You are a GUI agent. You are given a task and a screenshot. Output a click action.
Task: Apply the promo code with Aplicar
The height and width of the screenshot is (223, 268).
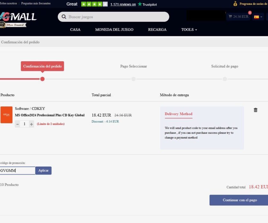[x=43, y=170]
